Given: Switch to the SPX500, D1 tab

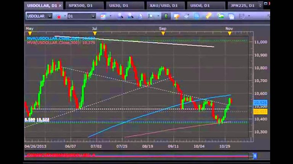Looking at the screenshot, I should pos(82,5).
